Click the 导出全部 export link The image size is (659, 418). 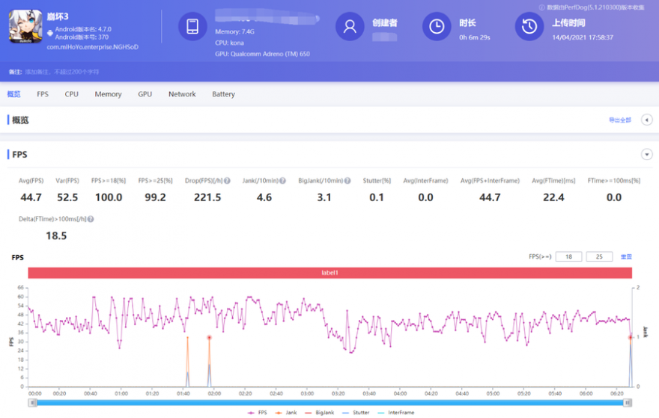click(x=619, y=120)
